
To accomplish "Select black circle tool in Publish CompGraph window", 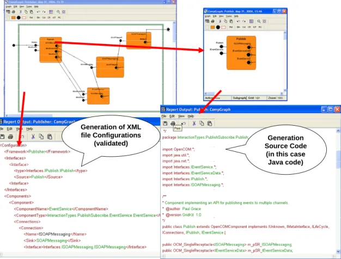I will pyautogui.click(x=218, y=27).
